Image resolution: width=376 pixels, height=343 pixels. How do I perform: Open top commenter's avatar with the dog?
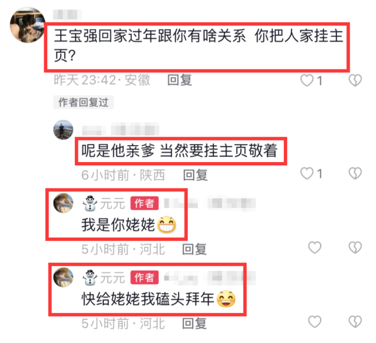click(x=27, y=25)
